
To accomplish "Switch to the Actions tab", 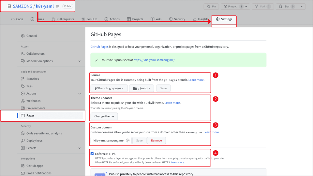I will 112,19.
